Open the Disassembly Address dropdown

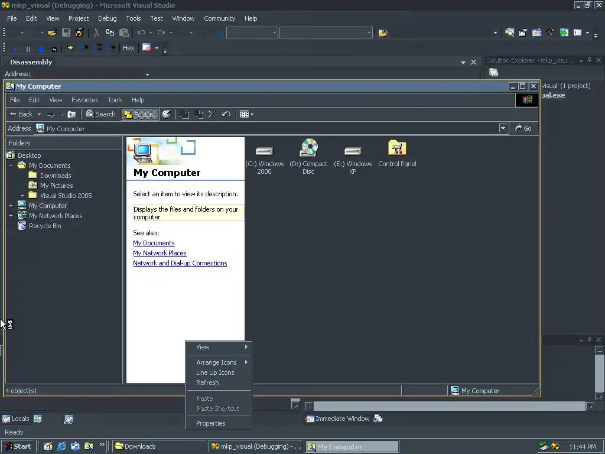(x=147, y=74)
